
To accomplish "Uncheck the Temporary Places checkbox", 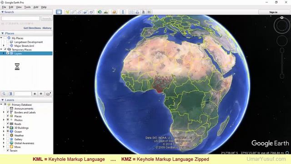I will [x=5, y=50].
